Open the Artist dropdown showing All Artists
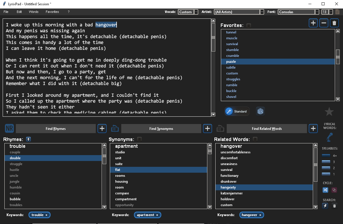 [239, 12]
